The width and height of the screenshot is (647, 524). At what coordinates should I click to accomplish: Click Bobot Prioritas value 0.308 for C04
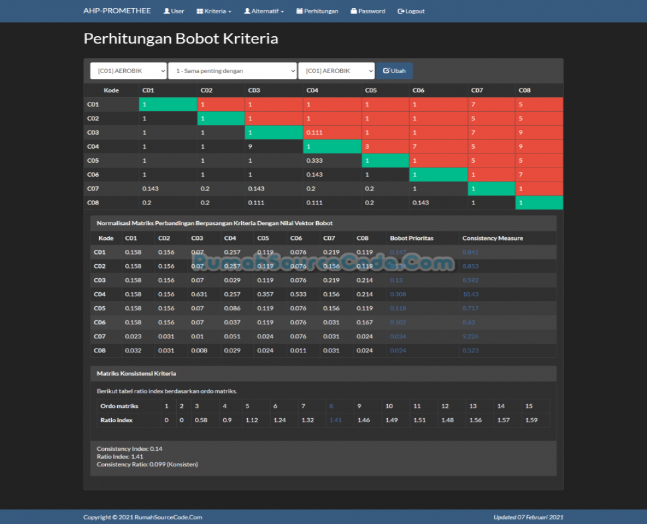point(398,294)
